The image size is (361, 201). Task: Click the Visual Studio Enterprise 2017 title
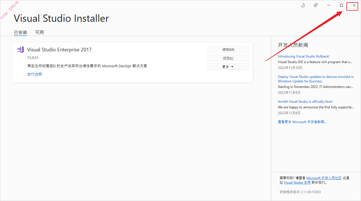click(59, 50)
